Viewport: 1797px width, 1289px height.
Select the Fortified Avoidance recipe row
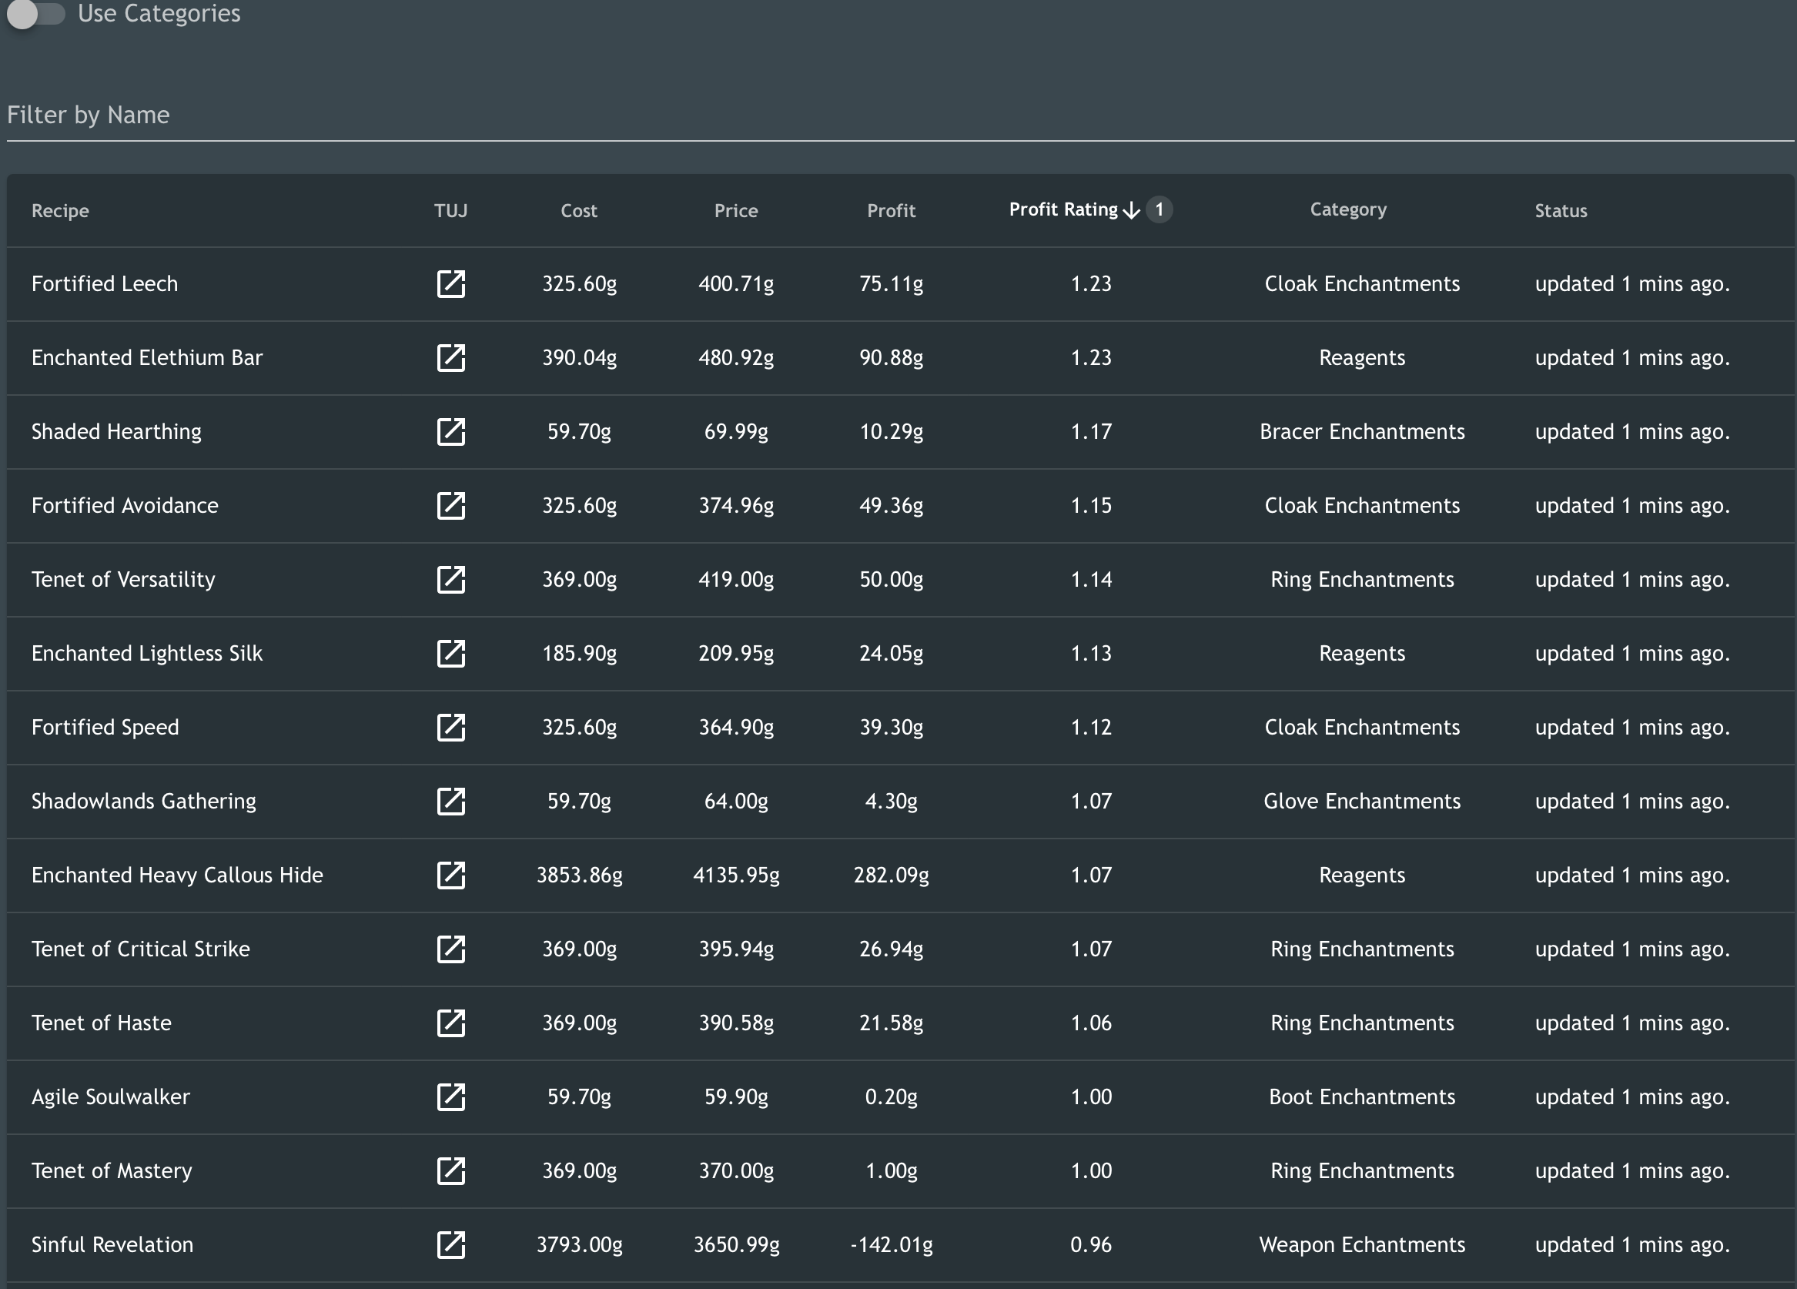tap(900, 505)
